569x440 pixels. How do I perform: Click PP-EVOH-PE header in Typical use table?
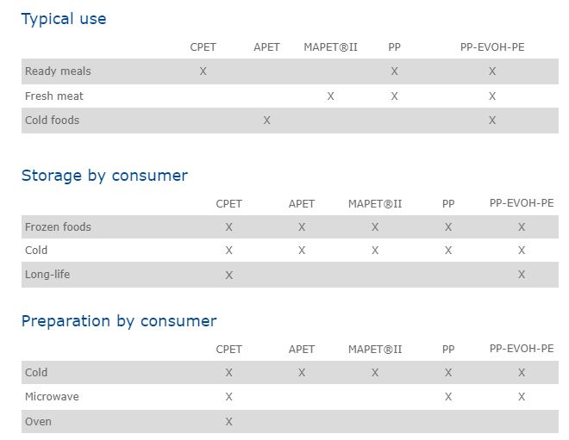492,47
